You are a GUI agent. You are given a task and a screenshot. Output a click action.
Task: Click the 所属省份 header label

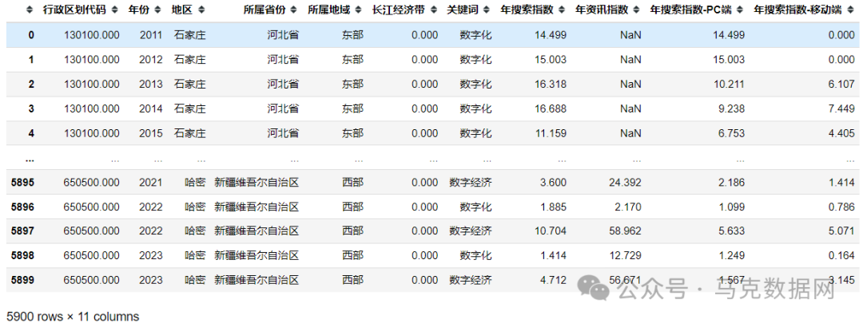(x=264, y=10)
